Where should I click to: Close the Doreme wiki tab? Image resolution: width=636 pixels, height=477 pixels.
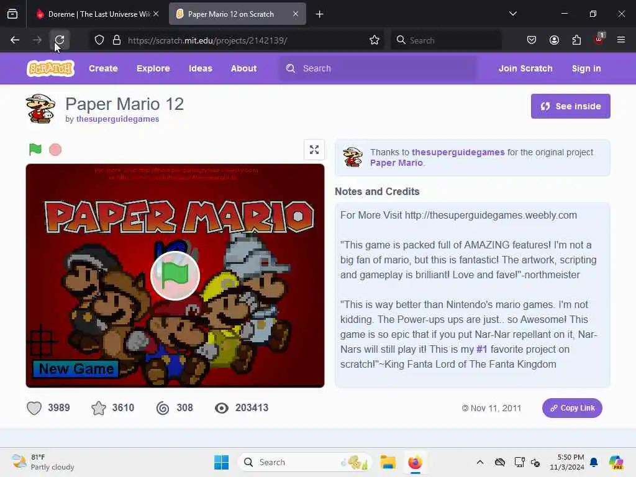[x=156, y=14]
